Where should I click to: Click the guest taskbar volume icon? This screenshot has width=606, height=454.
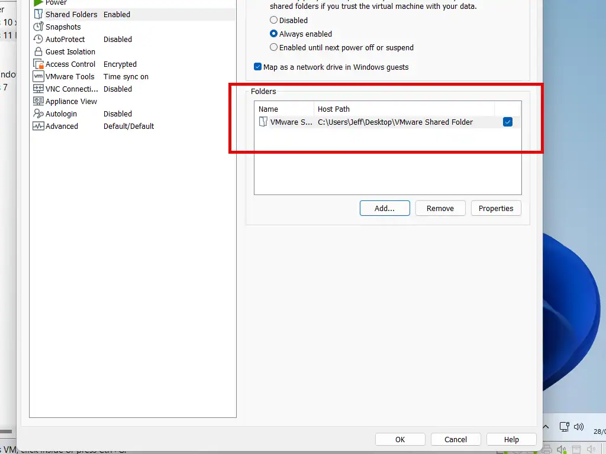[x=579, y=427]
